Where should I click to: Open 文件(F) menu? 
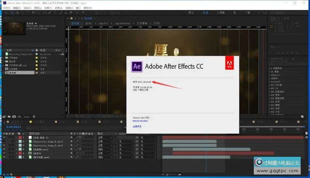[x=7, y=8]
